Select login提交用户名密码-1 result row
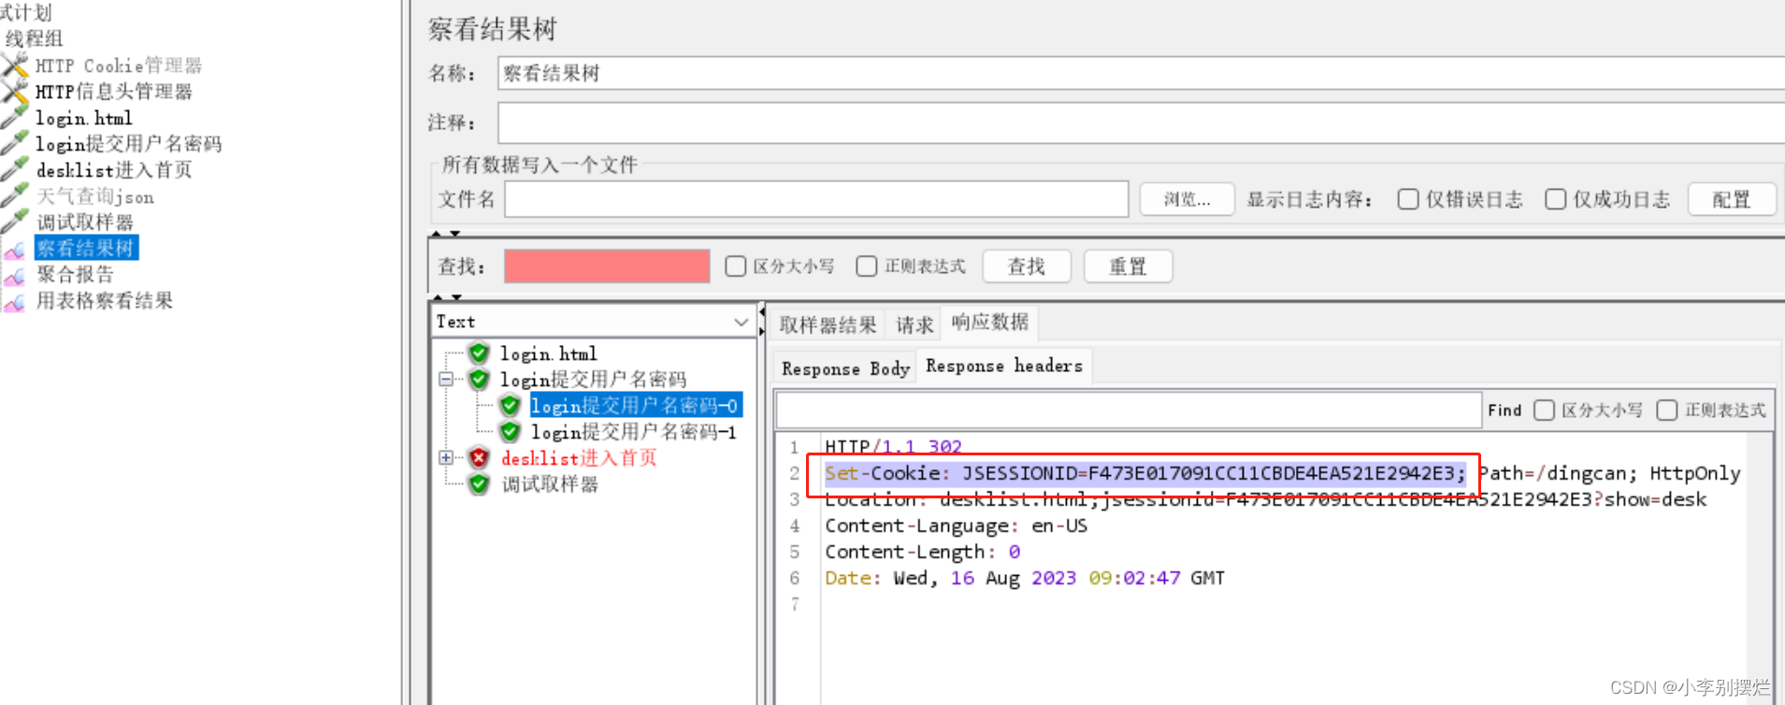The width and height of the screenshot is (1785, 705). click(634, 431)
